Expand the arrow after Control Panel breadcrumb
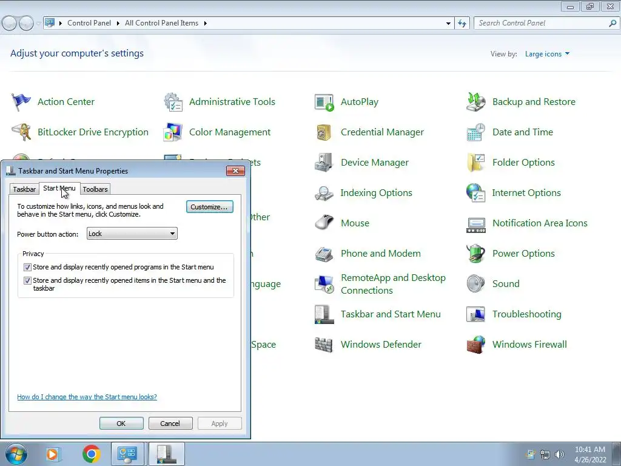 (118, 24)
